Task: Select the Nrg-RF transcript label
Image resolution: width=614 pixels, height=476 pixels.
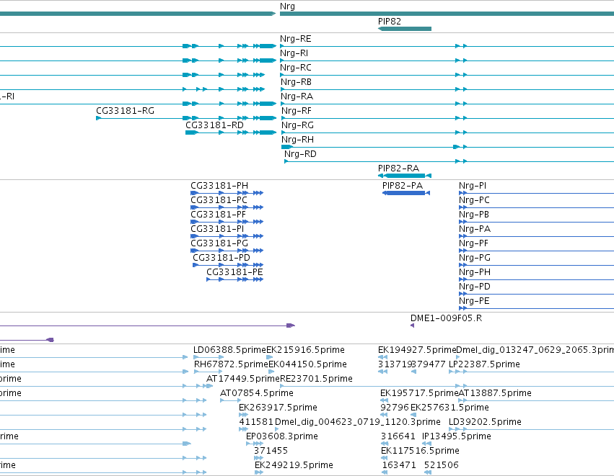Action: tap(297, 111)
